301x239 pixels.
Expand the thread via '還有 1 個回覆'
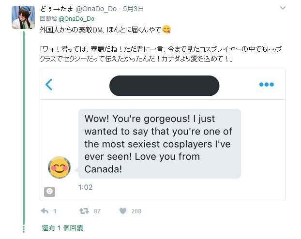pyautogui.click(x=62, y=228)
